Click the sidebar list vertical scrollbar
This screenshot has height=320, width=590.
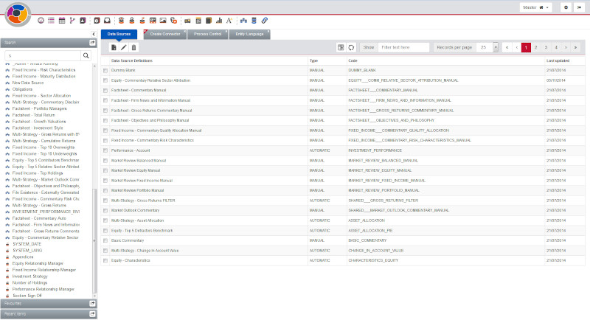click(94, 240)
